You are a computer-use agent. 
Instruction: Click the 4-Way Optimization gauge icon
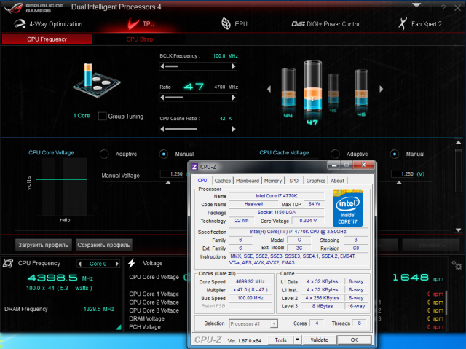20,24
